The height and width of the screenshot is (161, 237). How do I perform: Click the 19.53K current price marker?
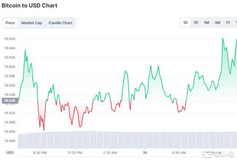pos(10,101)
